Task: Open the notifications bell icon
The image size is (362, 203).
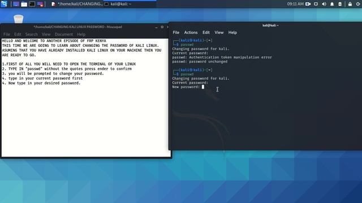Action: click(332, 4)
